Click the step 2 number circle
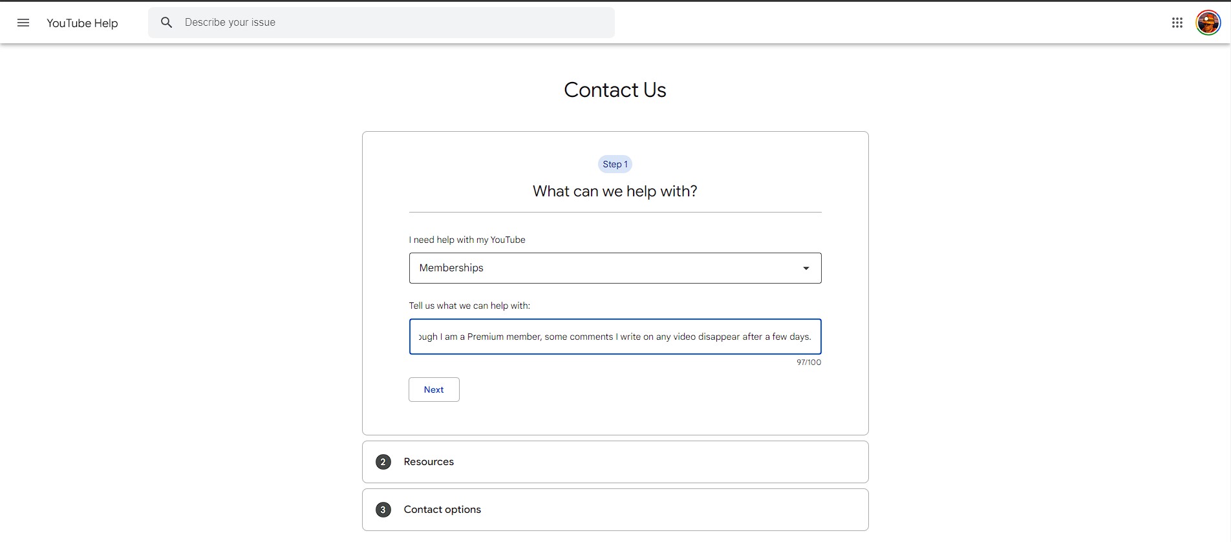 click(383, 462)
